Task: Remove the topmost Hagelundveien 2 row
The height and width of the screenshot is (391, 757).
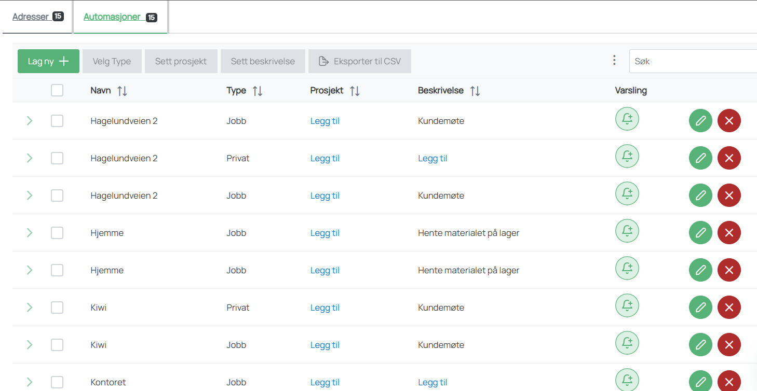Action: tap(729, 121)
